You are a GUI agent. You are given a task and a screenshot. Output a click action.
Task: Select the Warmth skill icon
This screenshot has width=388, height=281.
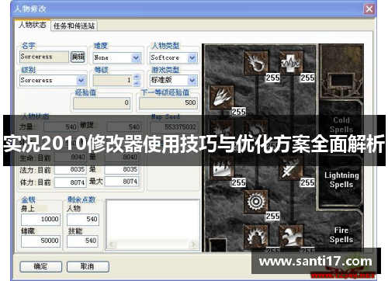(290, 63)
